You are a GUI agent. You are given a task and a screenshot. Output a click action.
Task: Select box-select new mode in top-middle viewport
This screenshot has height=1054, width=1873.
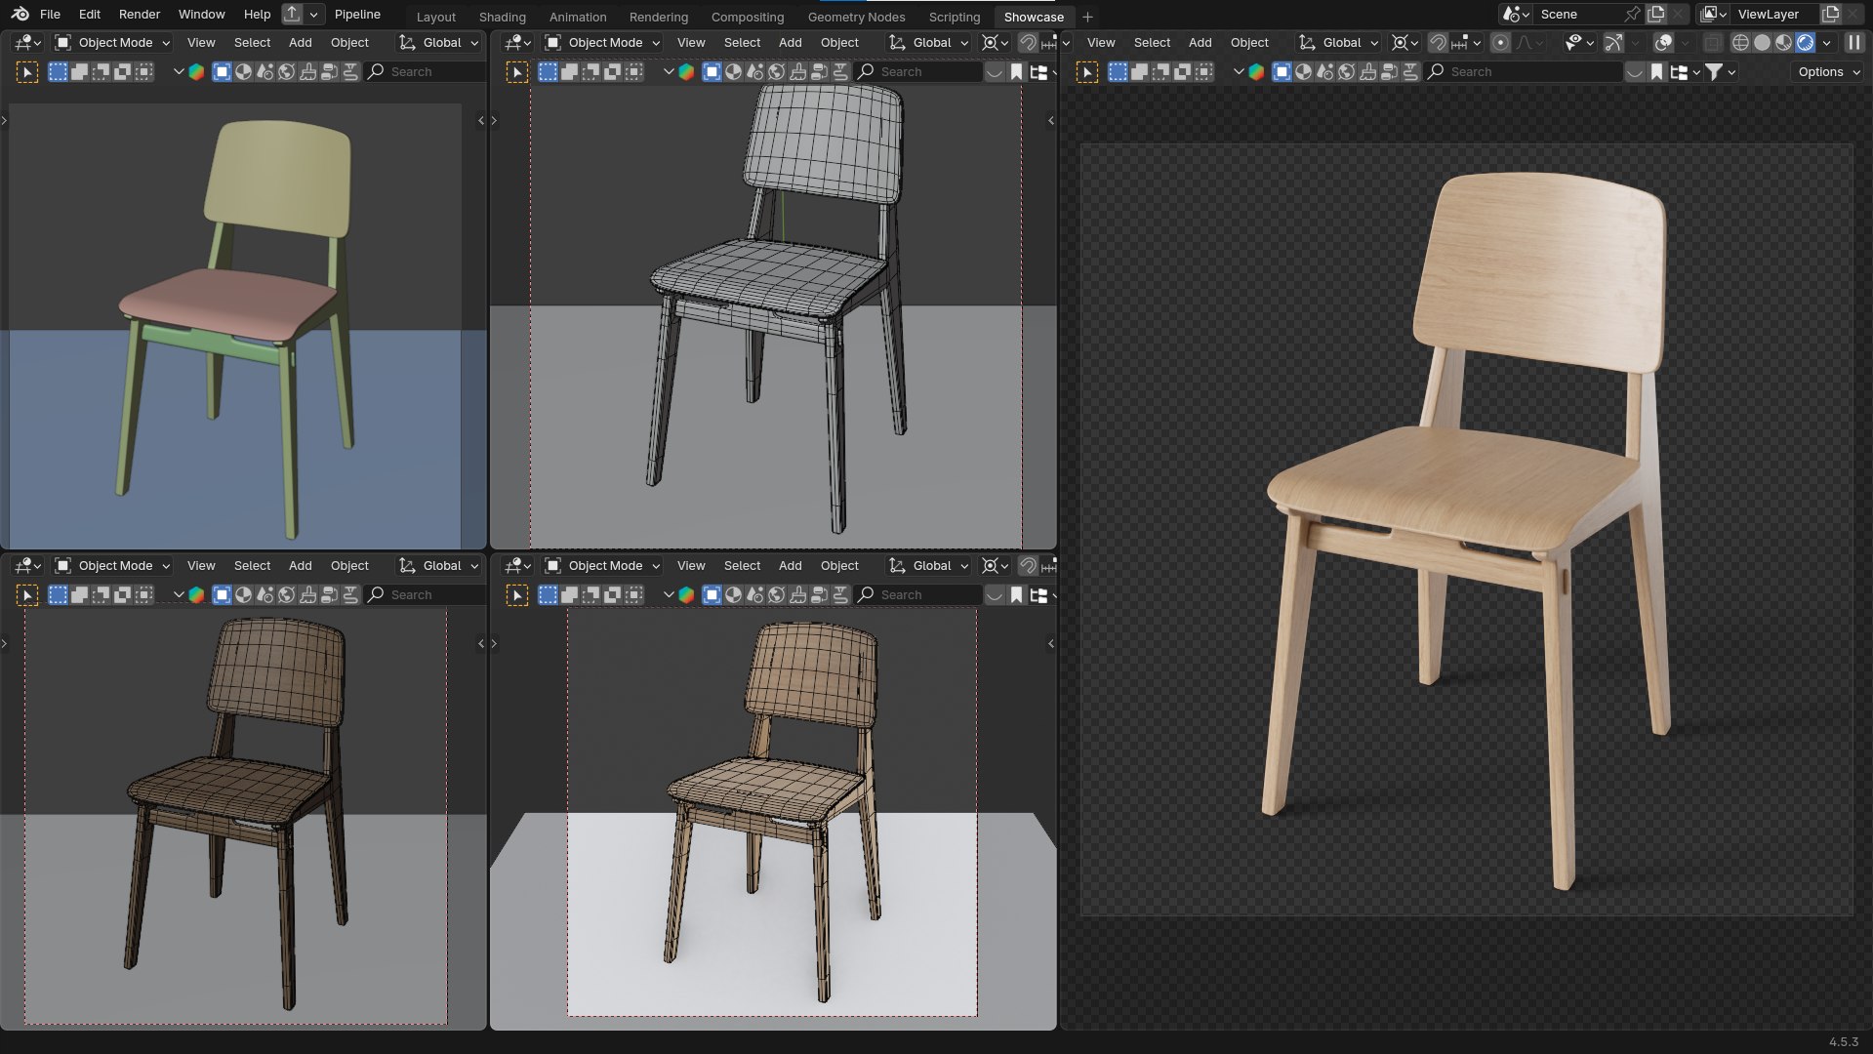point(548,72)
